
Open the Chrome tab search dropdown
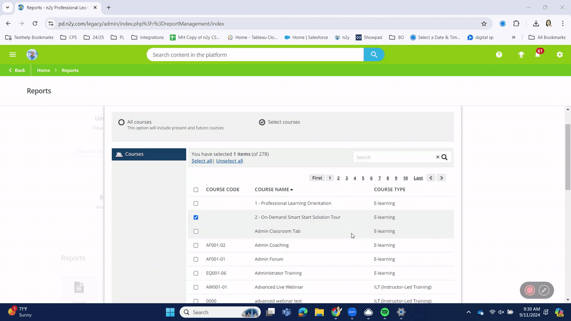tap(8, 8)
